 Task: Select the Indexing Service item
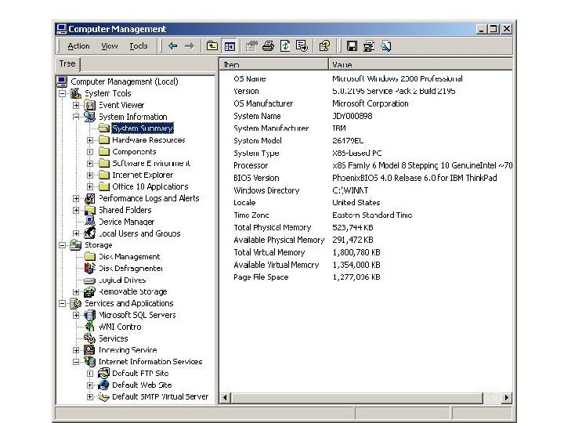[x=128, y=350]
